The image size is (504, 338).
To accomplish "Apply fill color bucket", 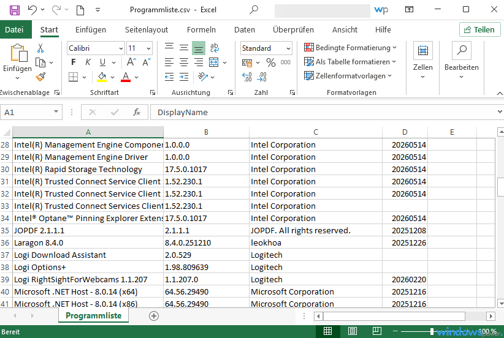I will click(102, 77).
